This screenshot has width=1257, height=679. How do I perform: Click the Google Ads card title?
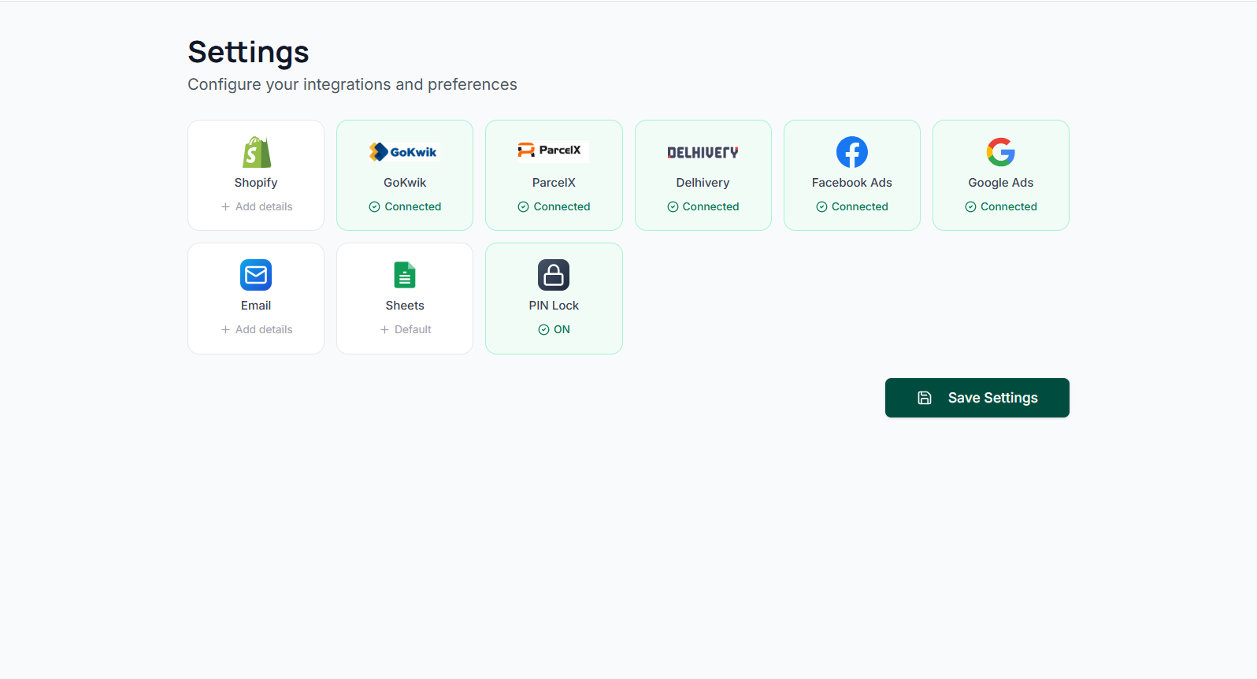point(1001,183)
